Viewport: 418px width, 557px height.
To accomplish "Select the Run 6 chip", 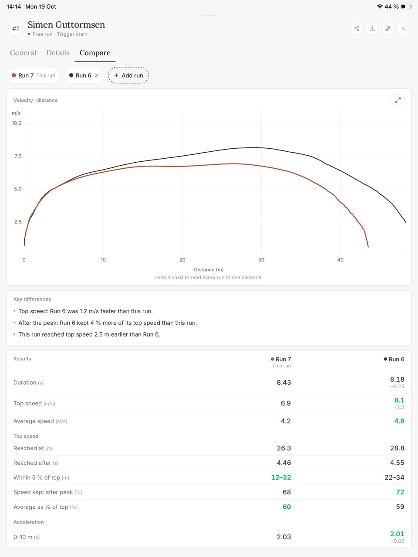I will pos(84,75).
